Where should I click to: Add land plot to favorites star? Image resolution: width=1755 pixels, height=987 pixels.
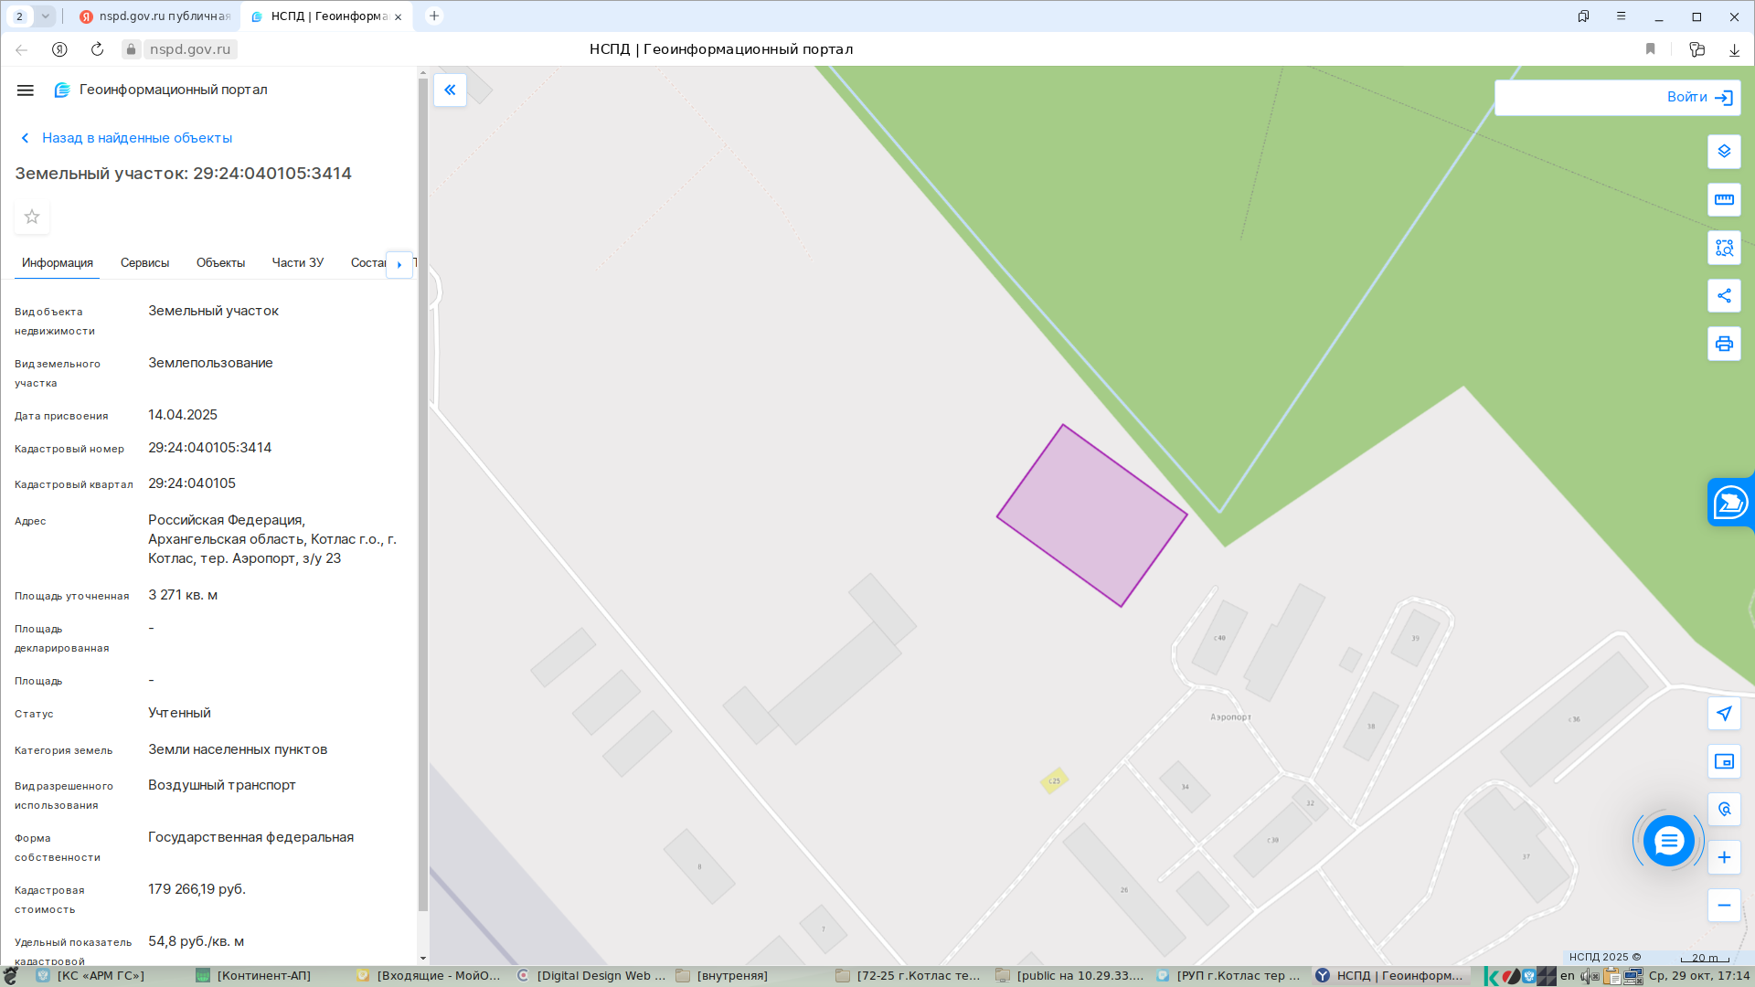[32, 217]
